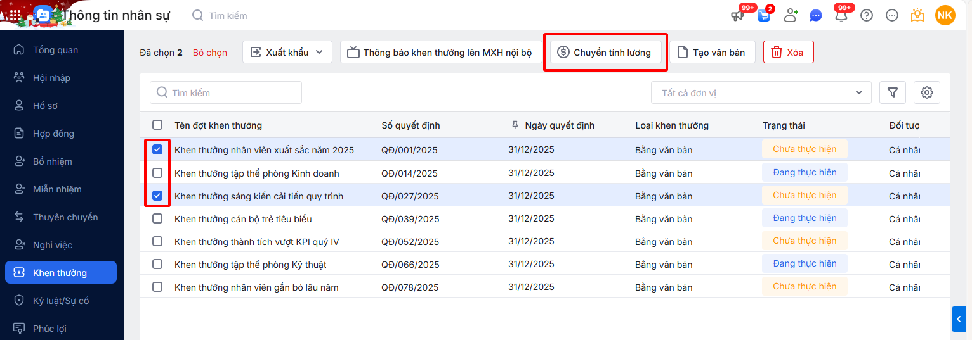Open table column settings gear
This screenshot has width=972, height=340.
(x=927, y=93)
